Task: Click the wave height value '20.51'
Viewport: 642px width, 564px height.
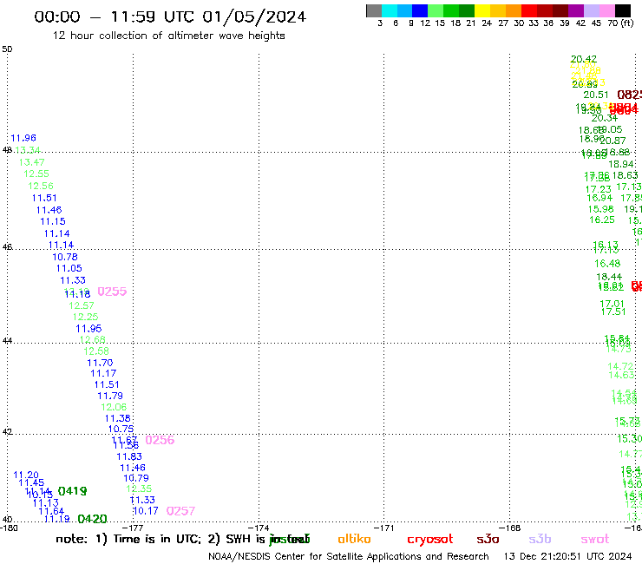Action: coord(596,95)
